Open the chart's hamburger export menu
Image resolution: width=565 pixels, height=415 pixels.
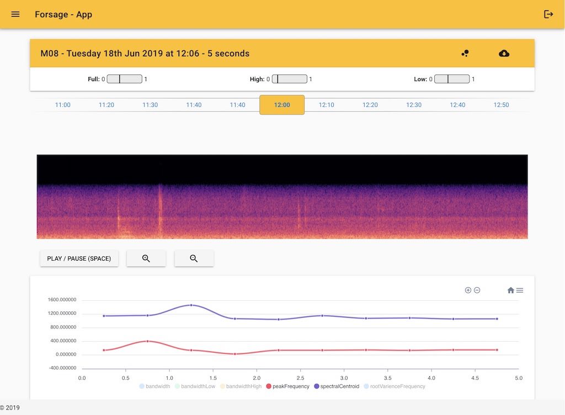tap(520, 290)
